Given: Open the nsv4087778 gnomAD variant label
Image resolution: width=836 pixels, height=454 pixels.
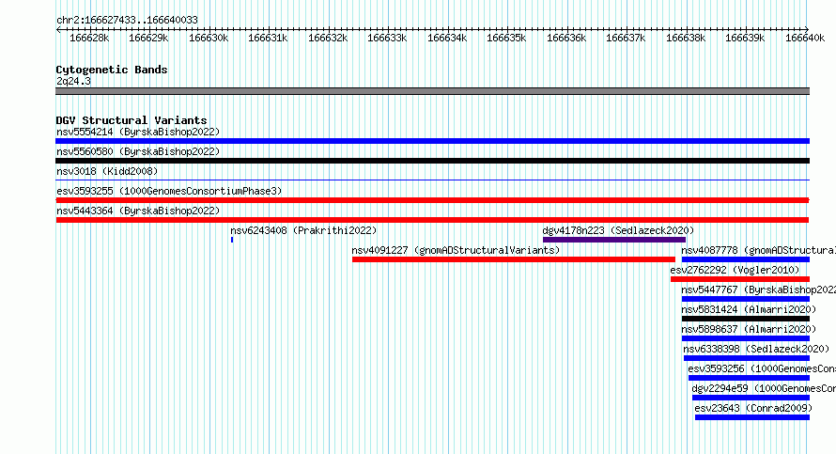Looking at the screenshot, I should pos(758,250).
